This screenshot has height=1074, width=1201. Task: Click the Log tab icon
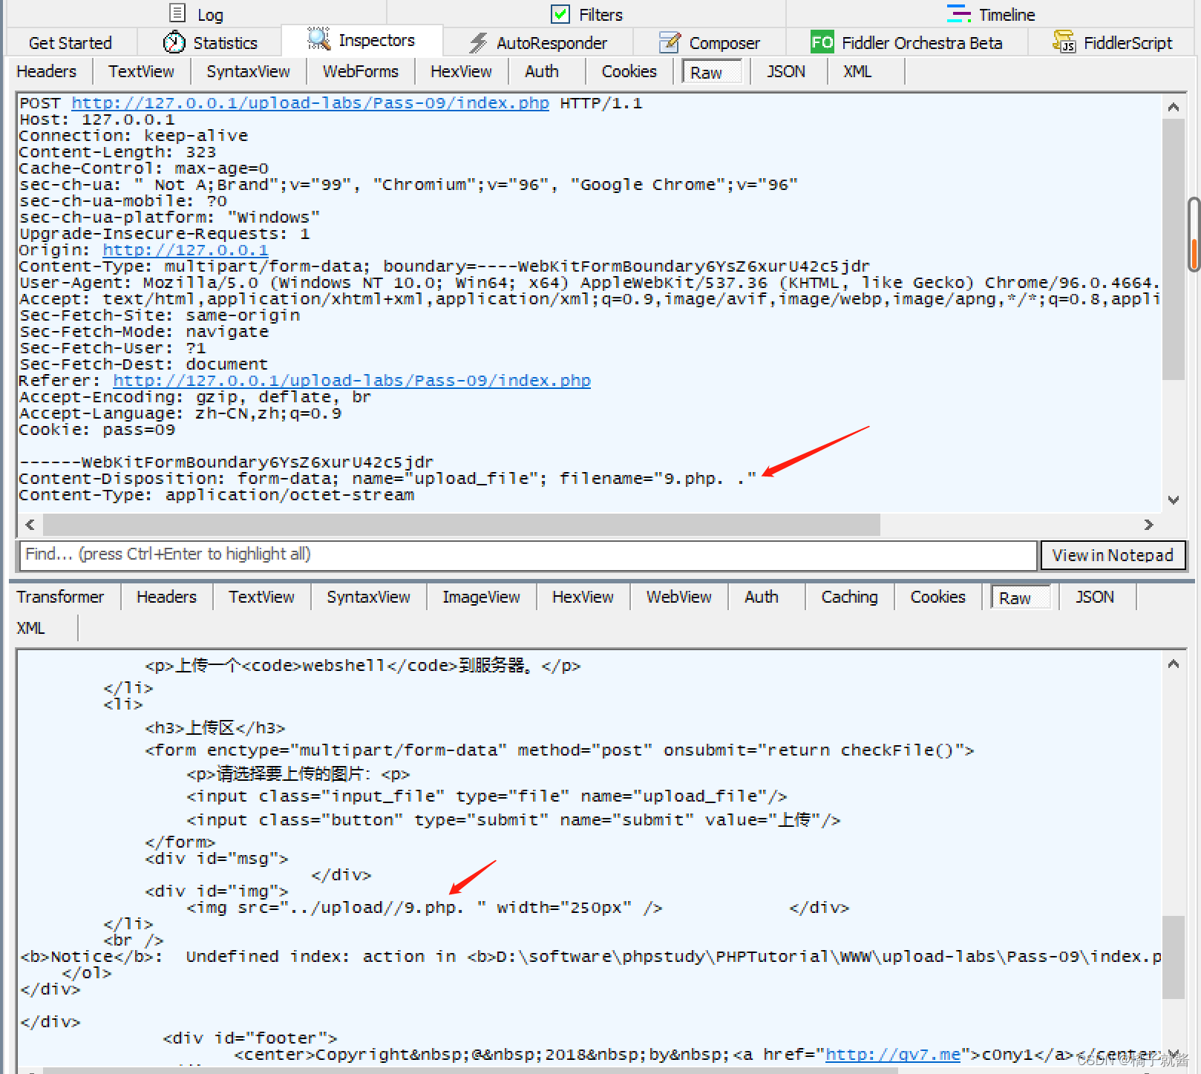pos(177,13)
